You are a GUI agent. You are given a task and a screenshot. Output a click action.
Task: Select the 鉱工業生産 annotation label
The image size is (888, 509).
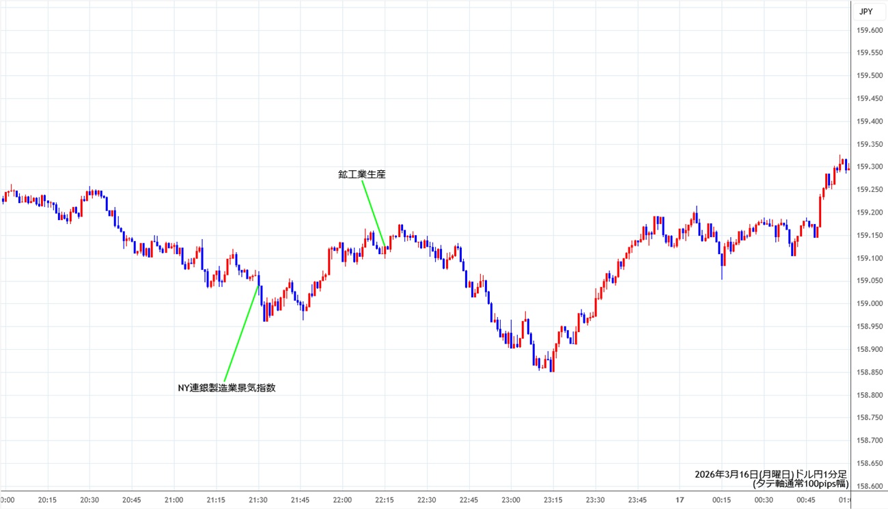361,174
